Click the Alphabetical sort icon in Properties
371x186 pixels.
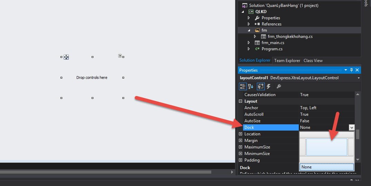(251, 86)
